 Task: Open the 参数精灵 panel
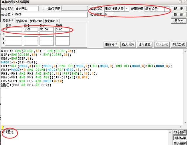[180, 143]
